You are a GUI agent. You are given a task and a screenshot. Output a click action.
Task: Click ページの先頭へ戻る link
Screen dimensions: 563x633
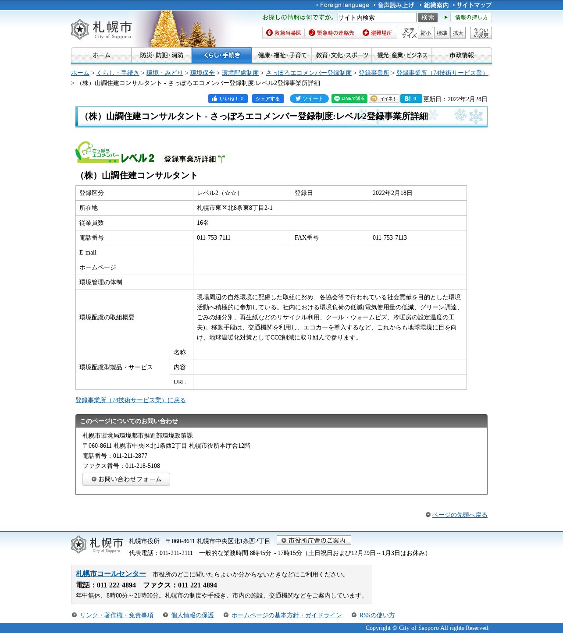click(460, 515)
